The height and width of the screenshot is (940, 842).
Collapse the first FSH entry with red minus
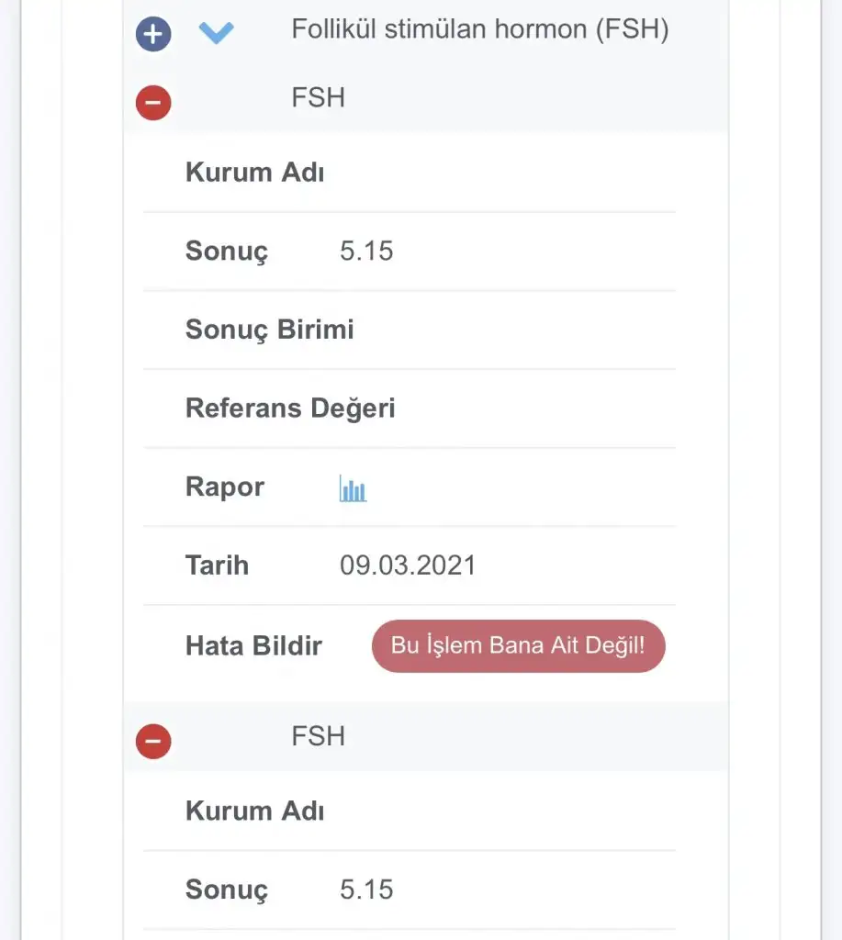(153, 101)
